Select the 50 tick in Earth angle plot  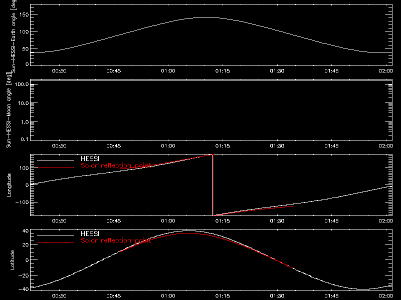(x=26, y=48)
